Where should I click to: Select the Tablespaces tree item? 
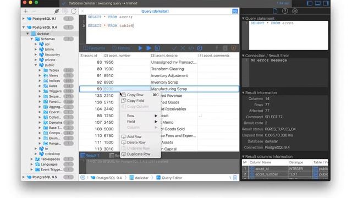[x=50, y=159]
